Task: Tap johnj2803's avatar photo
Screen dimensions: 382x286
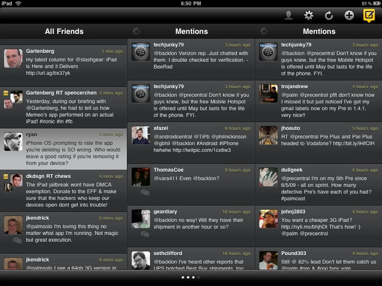Action: [269, 219]
